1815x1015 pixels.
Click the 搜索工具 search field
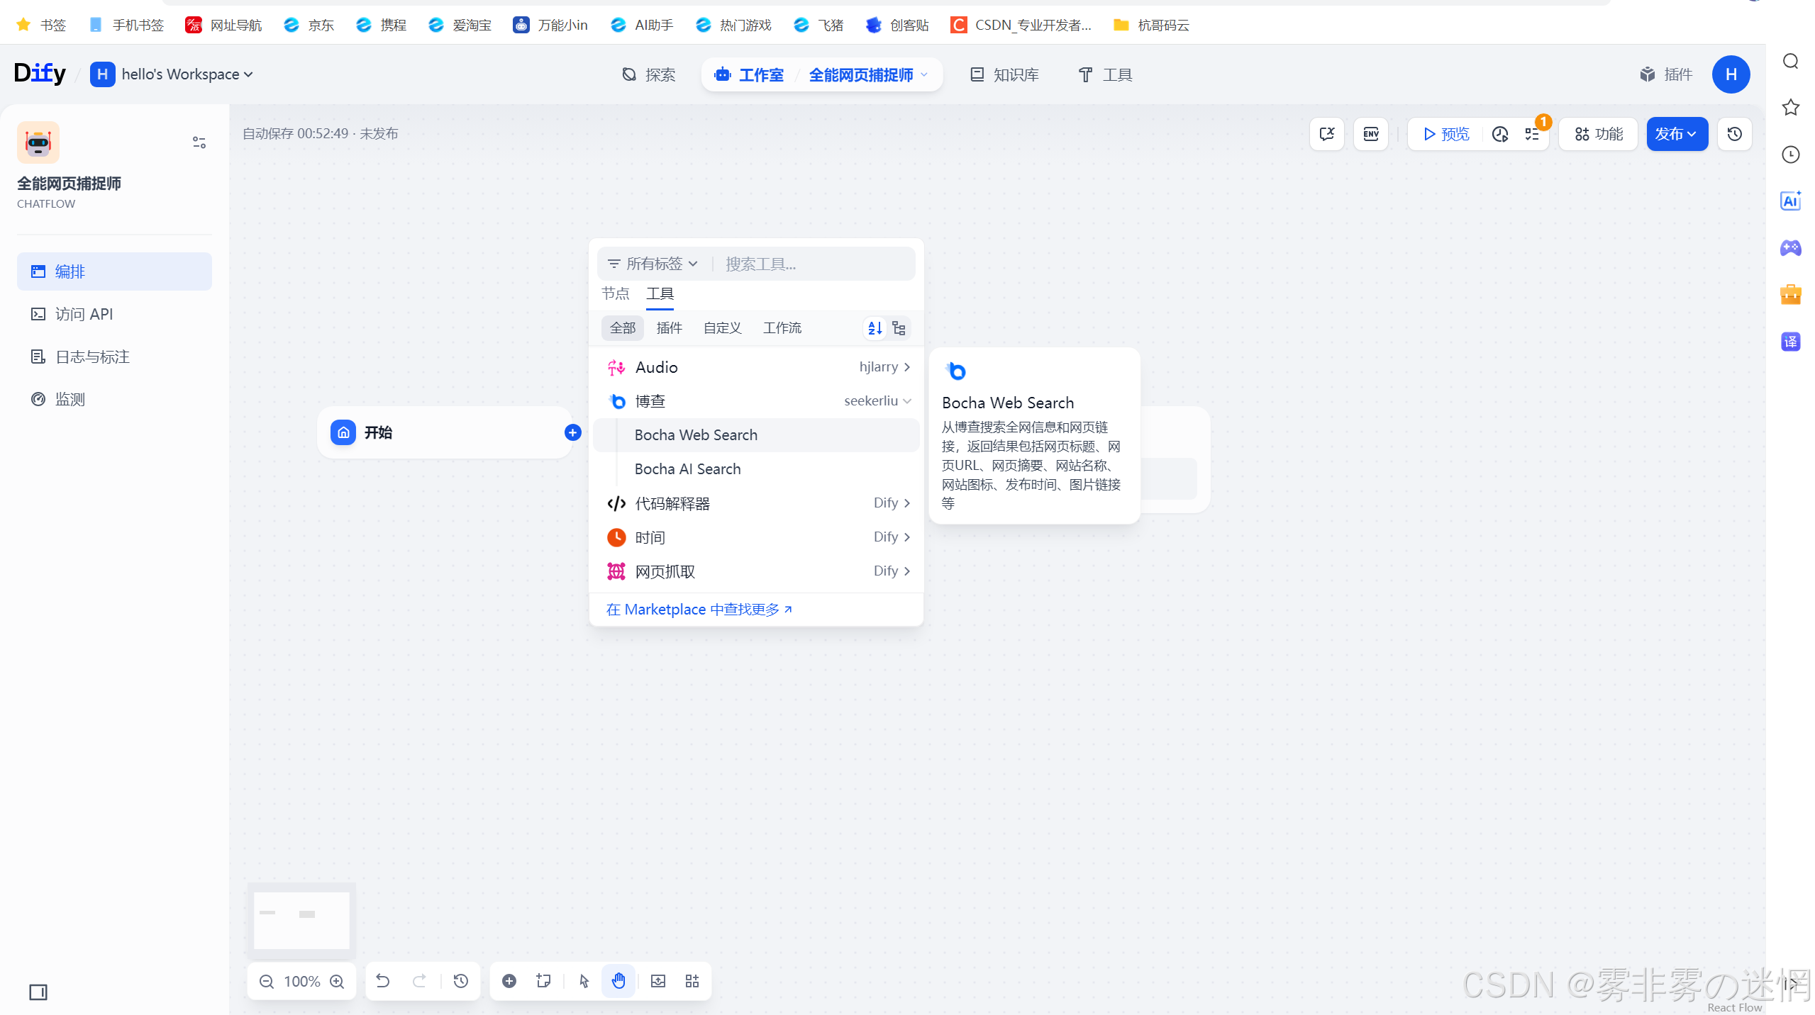[x=816, y=264]
